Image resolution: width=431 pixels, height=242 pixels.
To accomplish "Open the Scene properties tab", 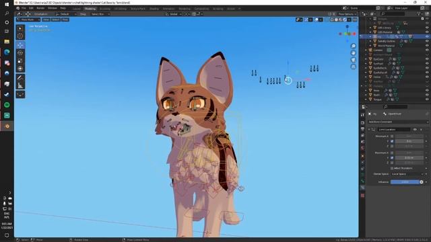I will click(x=362, y=142).
